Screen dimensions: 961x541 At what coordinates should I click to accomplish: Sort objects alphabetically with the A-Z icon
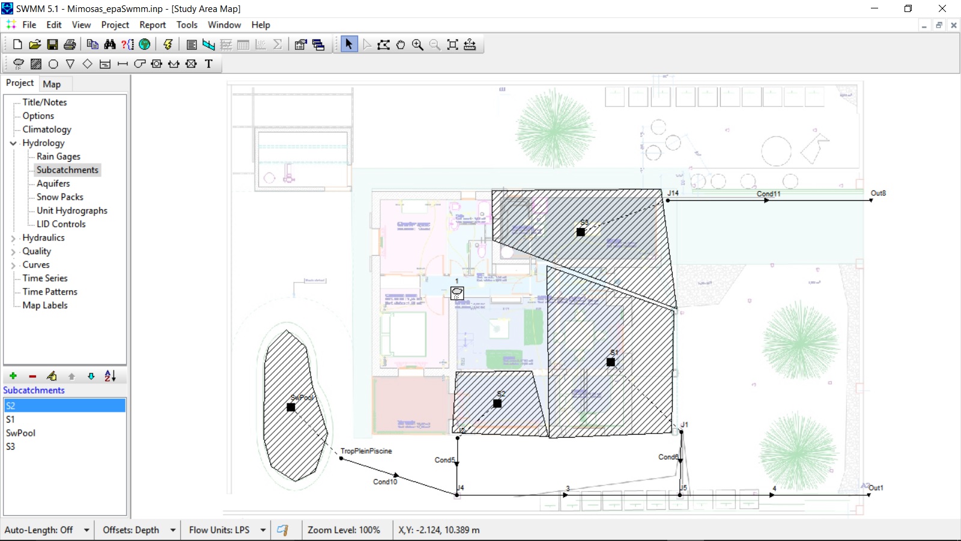(x=110, y=376)
